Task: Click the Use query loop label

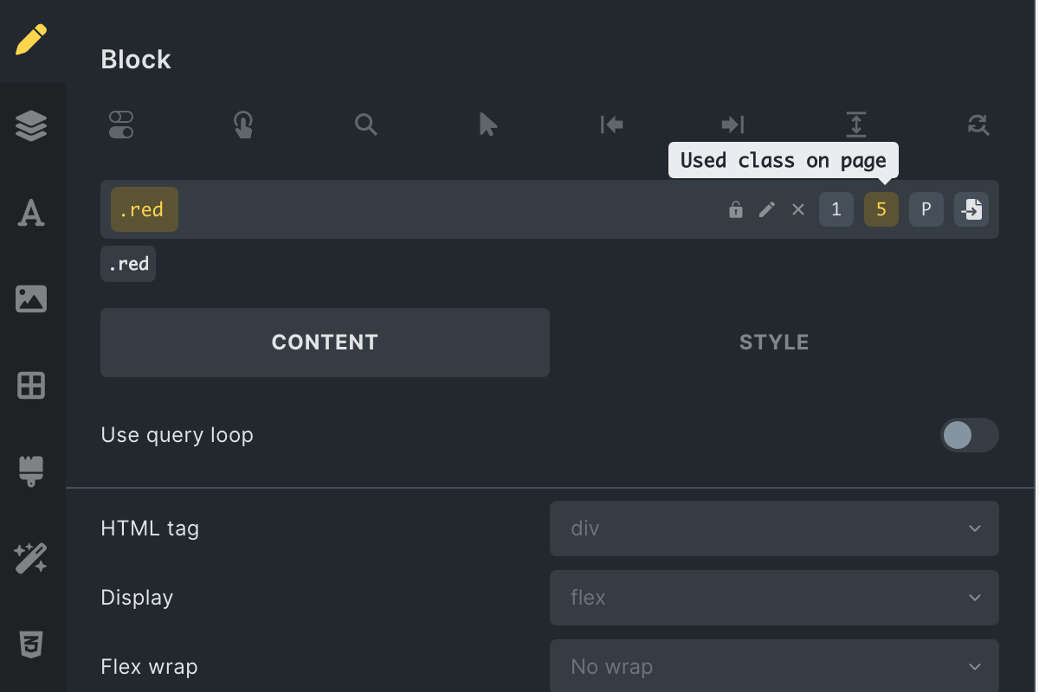Action: pyautogui.click(x=177, y=435)
